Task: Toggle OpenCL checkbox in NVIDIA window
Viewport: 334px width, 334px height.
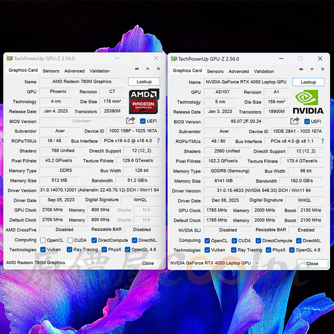Action: tap(207, 241)
